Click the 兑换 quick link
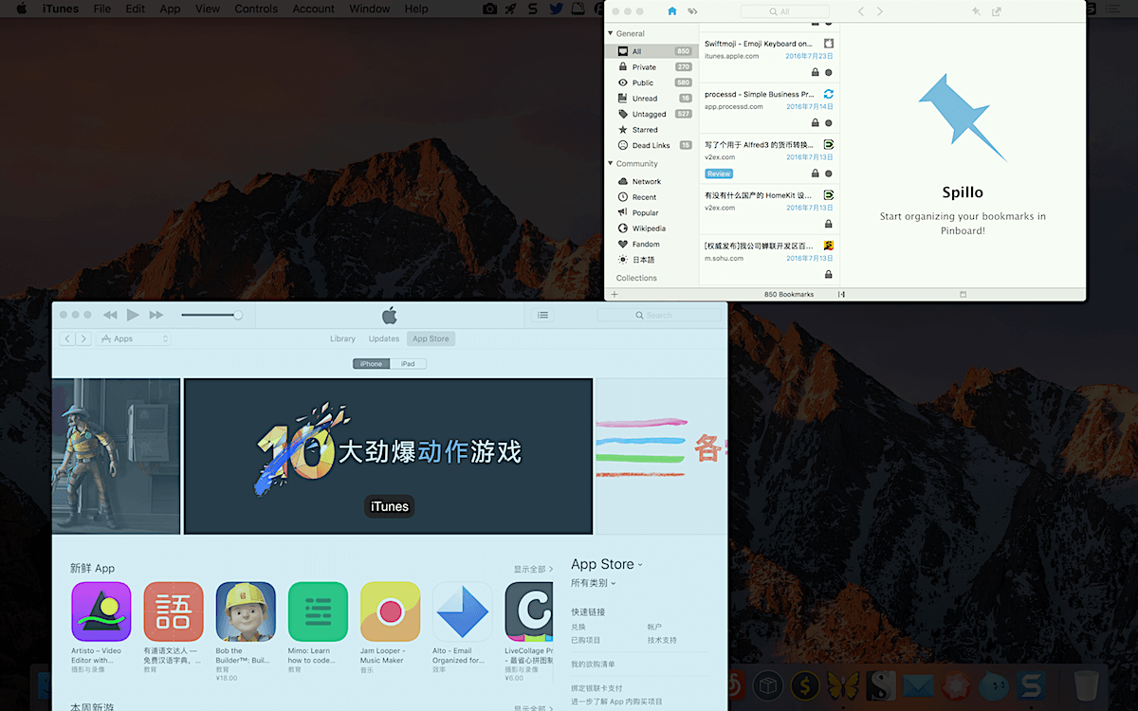This screenshot has height=711, width=1138. 578,627
